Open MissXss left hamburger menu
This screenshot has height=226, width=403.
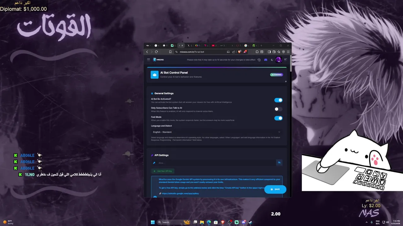tap(148, 60)
